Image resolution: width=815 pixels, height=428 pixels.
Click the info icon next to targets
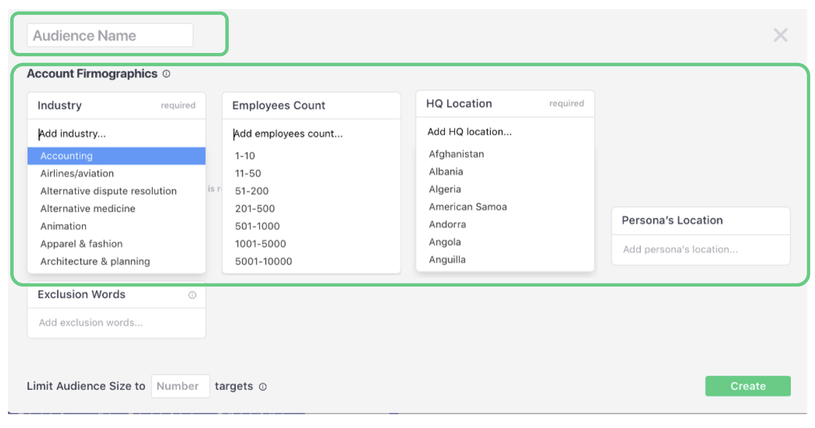(263, 387)
